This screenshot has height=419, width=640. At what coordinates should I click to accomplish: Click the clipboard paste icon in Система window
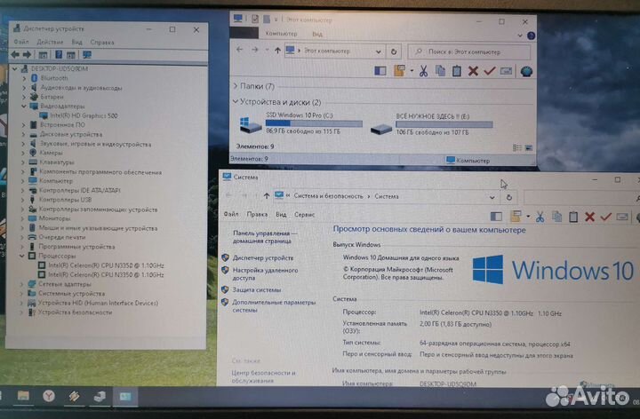point(573,217)
